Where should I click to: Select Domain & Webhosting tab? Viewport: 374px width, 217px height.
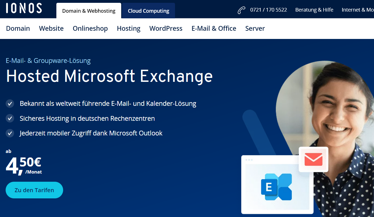pyautogui.click(x=89, y=11)
